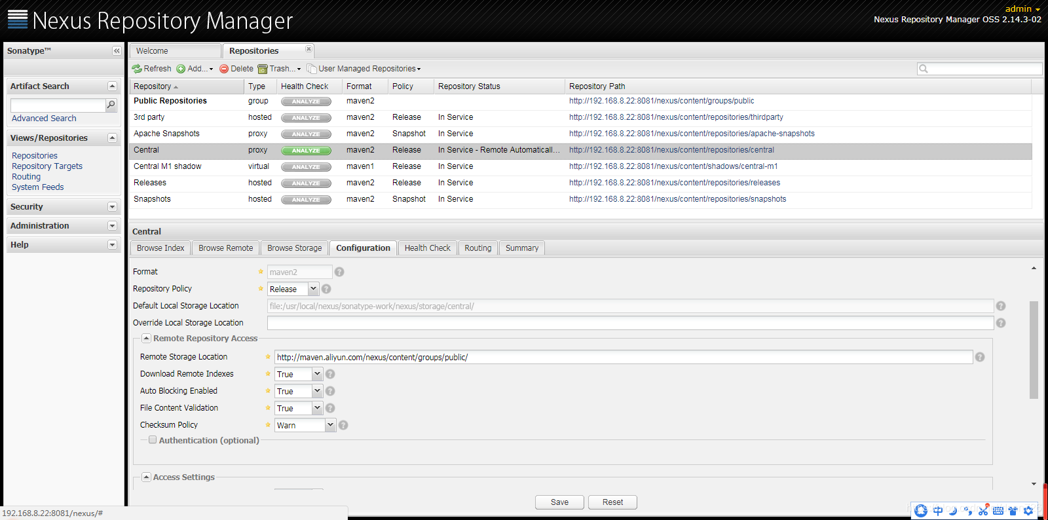Open the Central repository path URL
The height and width of the screenshot is (520, 1048).
(671, 150)
